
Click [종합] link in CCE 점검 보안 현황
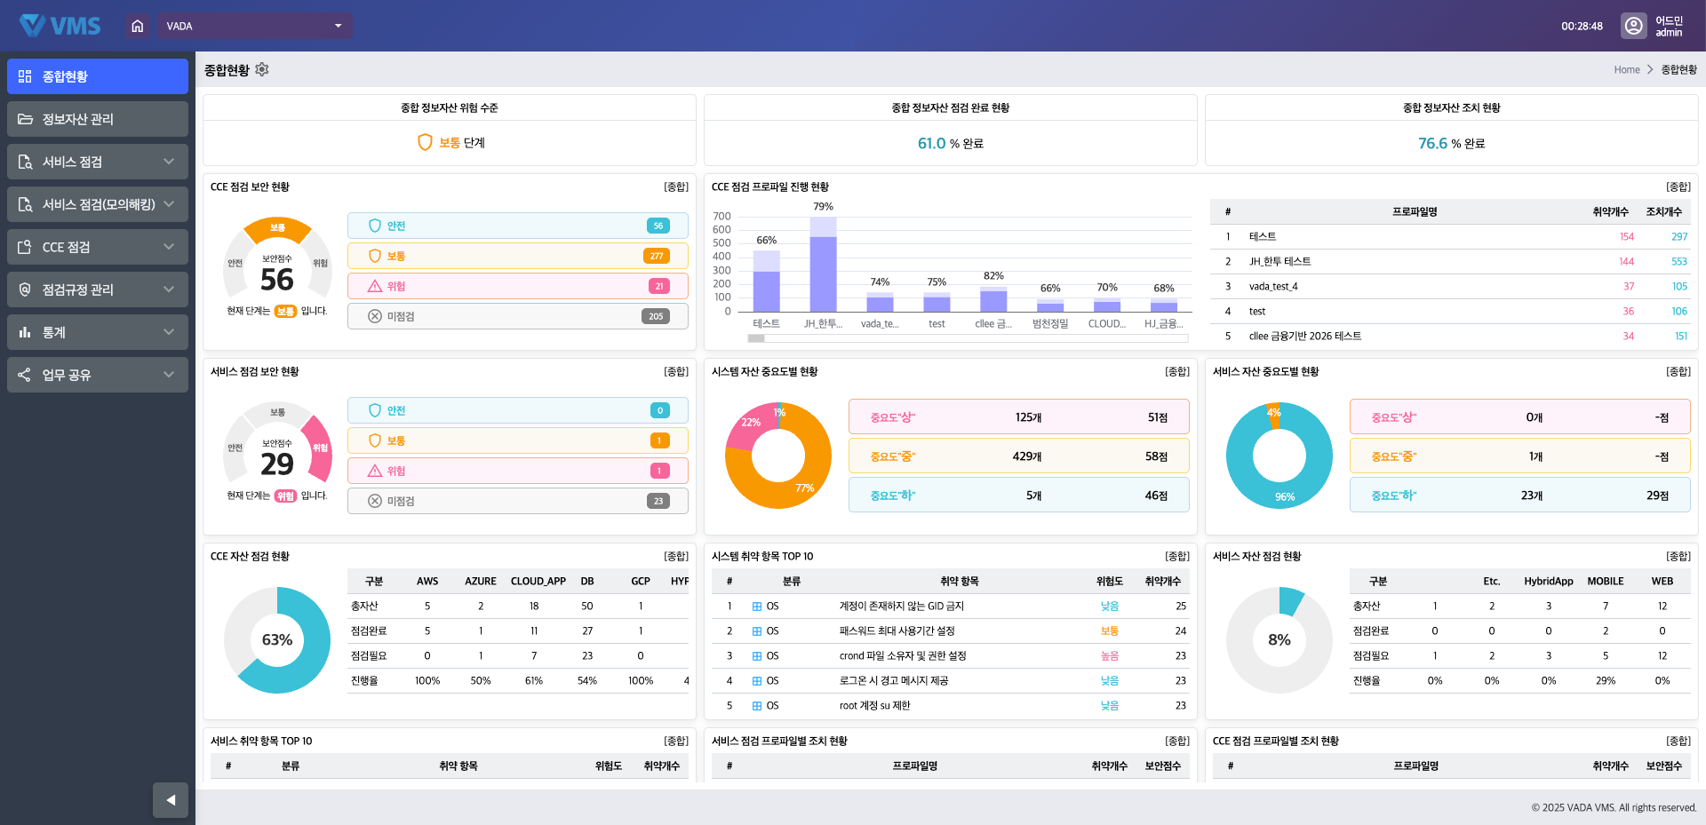tap(676, 186)
